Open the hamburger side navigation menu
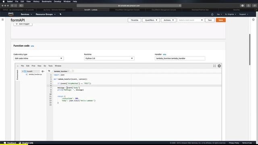The height and width of the screenshot is (145, 258). tap(2, 20)
